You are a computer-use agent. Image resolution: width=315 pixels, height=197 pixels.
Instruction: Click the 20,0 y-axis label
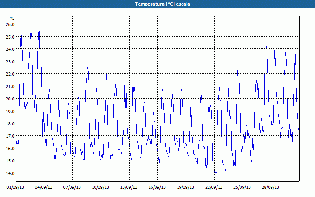[10, 99]
